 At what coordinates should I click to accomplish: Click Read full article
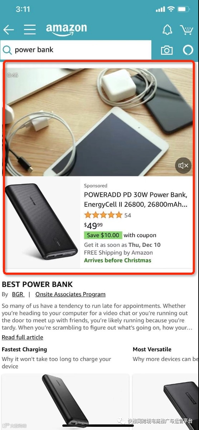click(23, 337)
